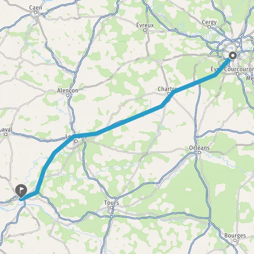Click the Cergy city dot
Screen dimensions: 254x254
point(209,27)
